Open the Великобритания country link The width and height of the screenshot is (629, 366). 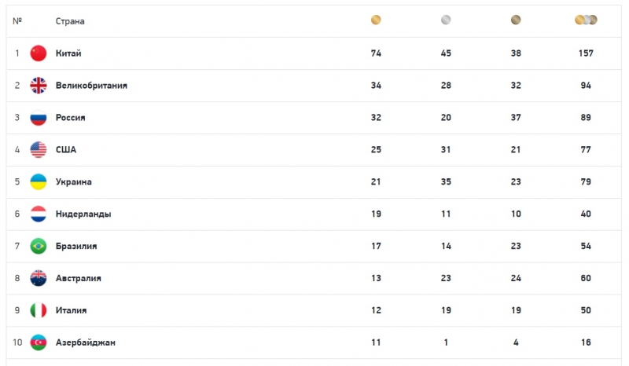[91, 86]
